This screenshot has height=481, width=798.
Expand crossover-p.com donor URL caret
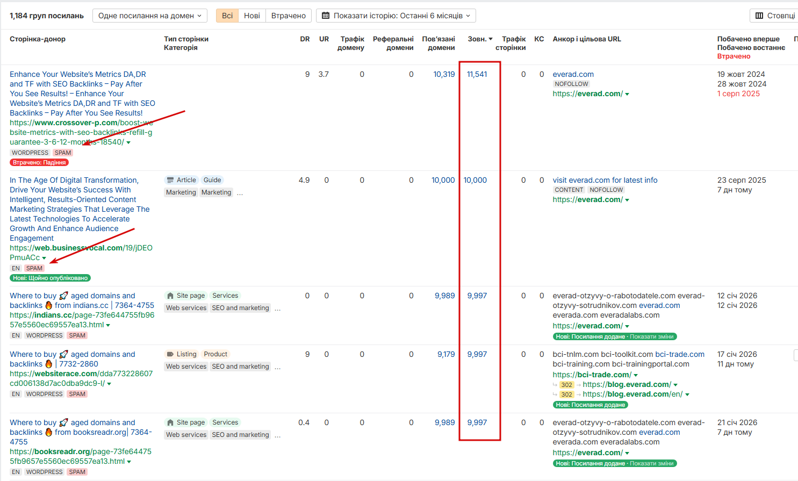click(x=128, y=142)
